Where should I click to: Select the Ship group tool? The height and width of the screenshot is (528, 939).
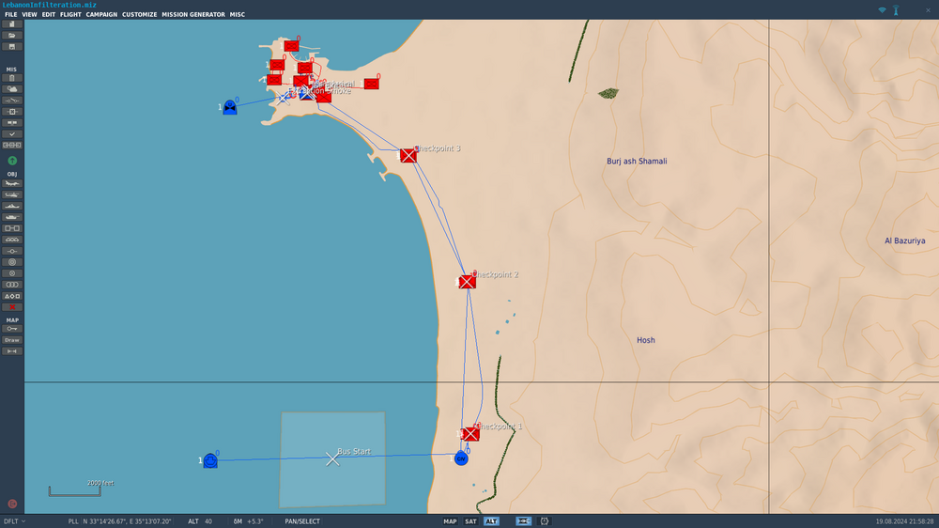pyautogui.click(x=12, y=206)
